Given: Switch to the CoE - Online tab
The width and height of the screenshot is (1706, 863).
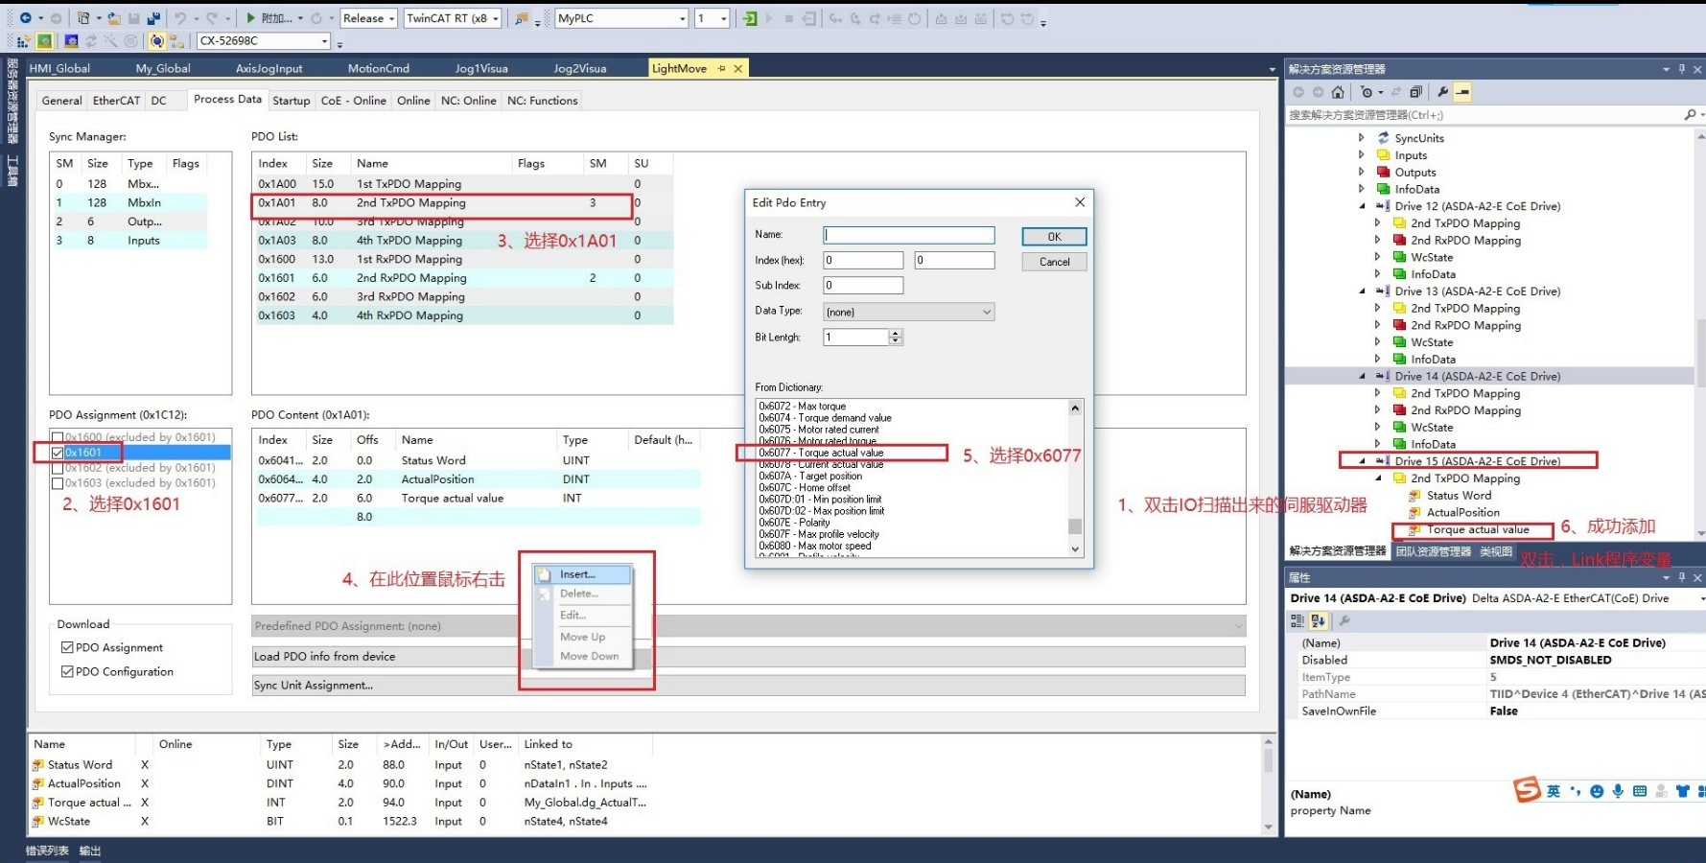Looking at the screenshot, I should point(353,101).
